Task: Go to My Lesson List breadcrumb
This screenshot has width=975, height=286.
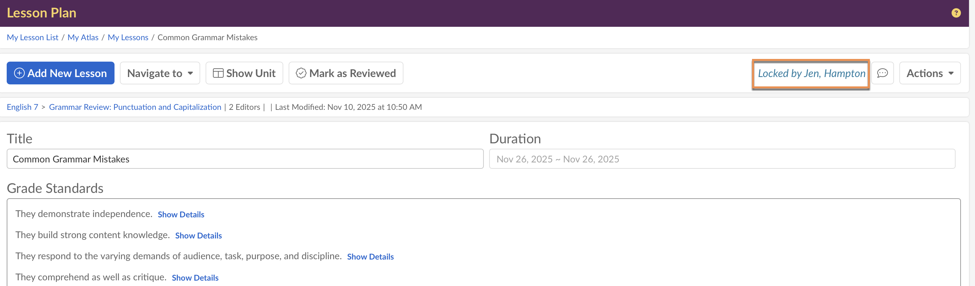Action: coord(32,38)
